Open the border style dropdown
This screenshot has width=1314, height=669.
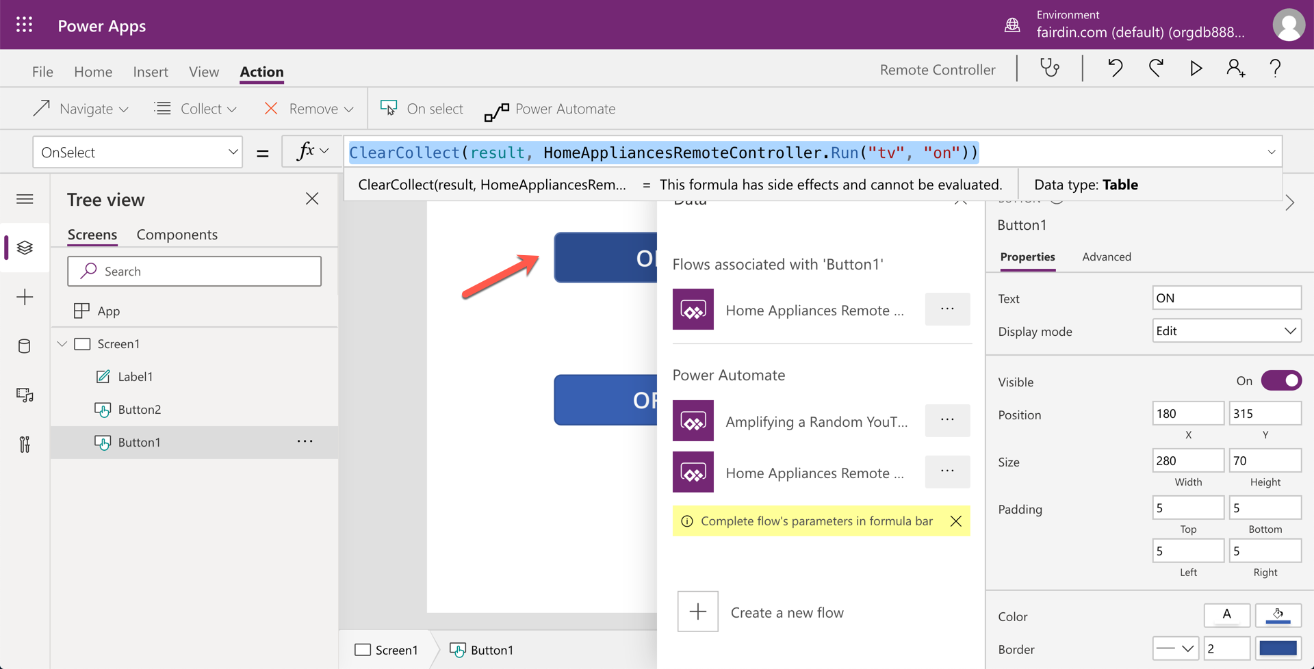tap(1175, 648)
